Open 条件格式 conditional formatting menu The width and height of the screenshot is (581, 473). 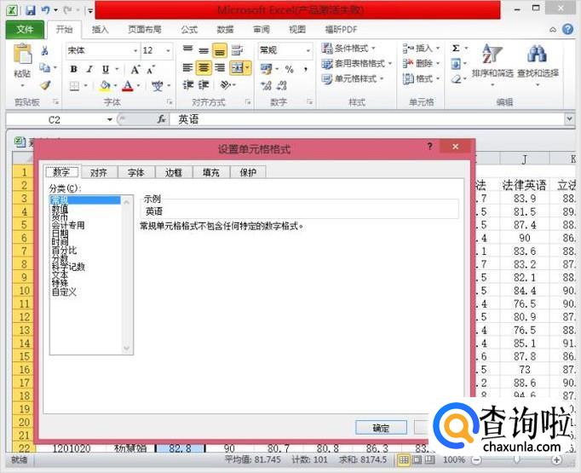[348, 49]
